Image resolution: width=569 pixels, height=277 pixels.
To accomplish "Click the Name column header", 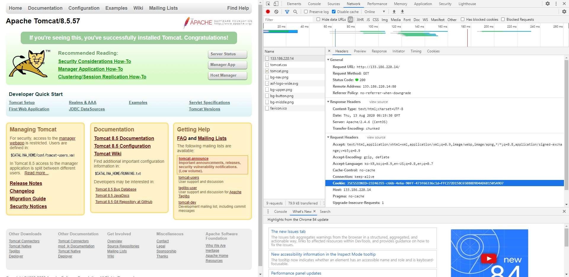I will coord(294,51).
